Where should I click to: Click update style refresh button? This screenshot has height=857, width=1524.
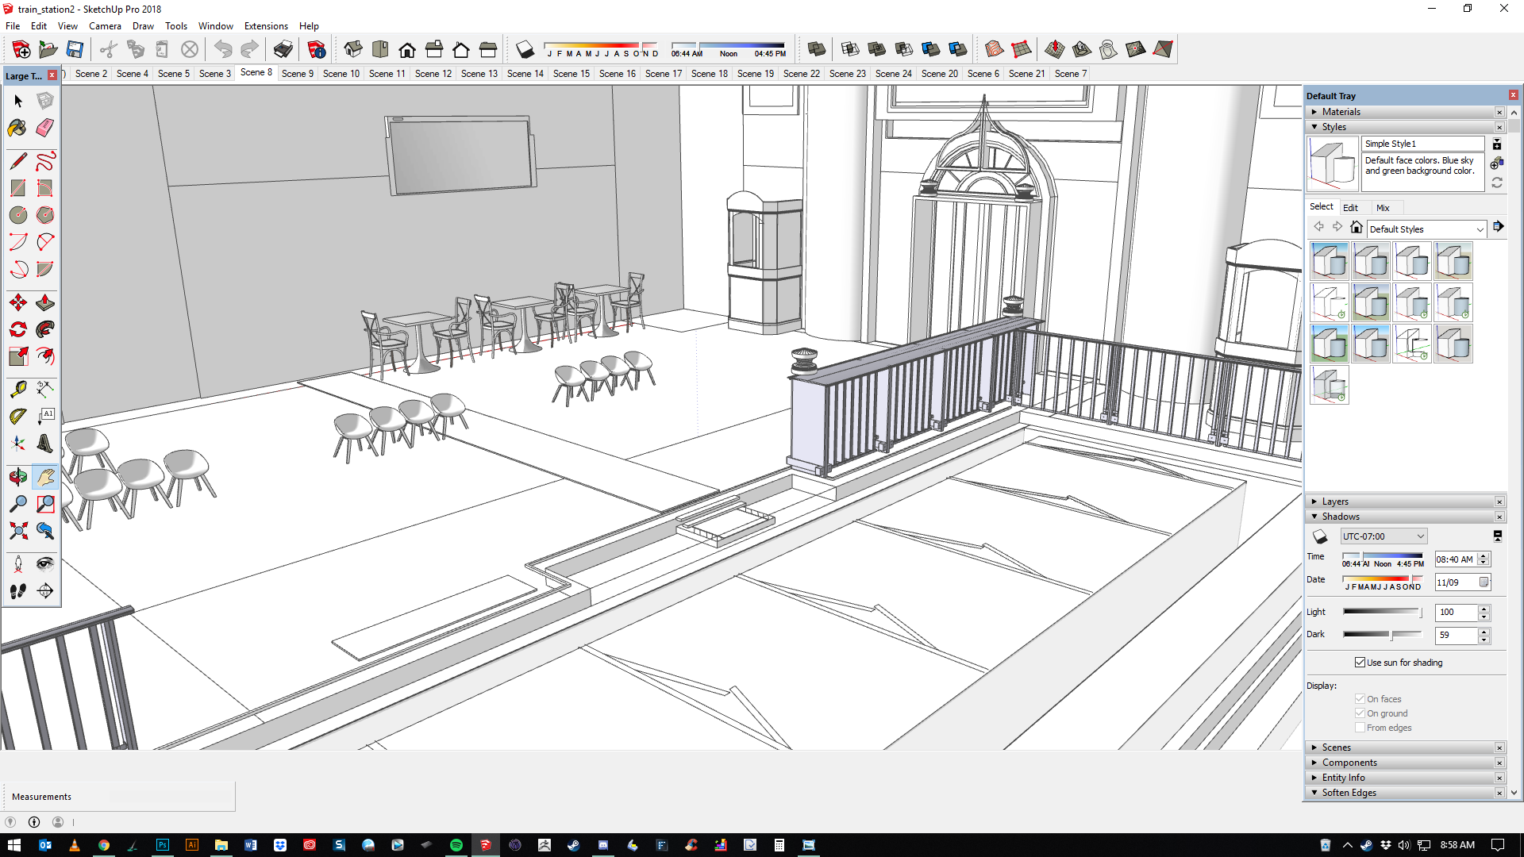tap(1497, 183)
